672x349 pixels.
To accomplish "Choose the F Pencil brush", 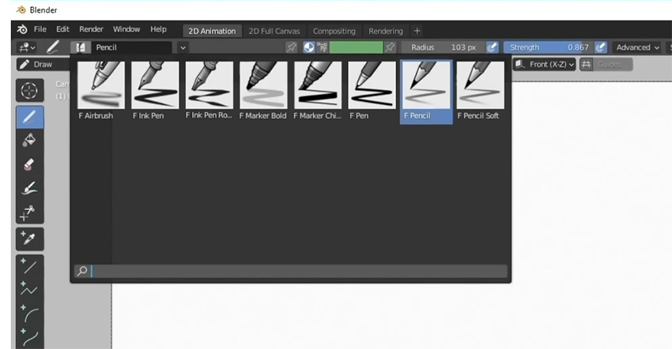I will click(426, 92).
